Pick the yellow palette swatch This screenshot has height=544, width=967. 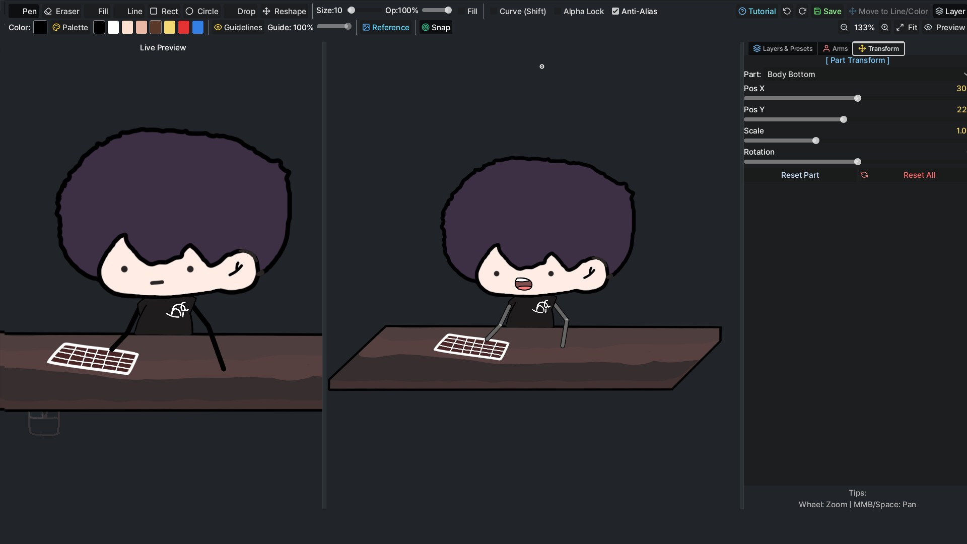click(x=170, y=27)
